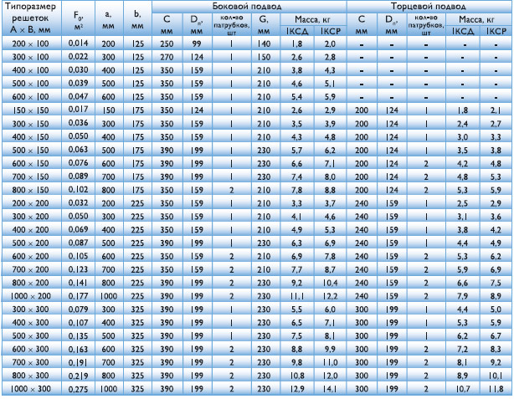
Task: Click C value "270" in 300 × 100 row
Action: point(167,58)
